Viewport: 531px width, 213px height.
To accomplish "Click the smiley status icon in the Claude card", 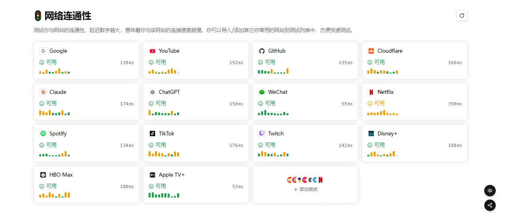I will click(42, 103).
